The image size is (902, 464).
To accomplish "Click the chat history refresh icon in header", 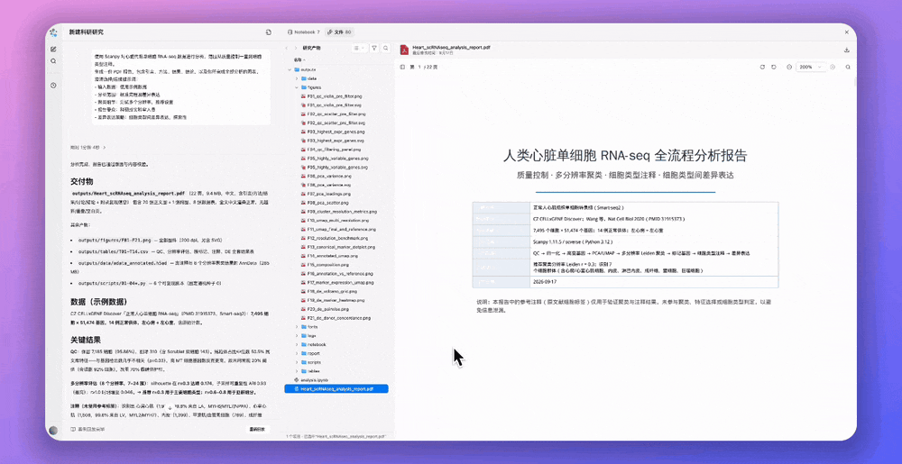I will [268, 32].
